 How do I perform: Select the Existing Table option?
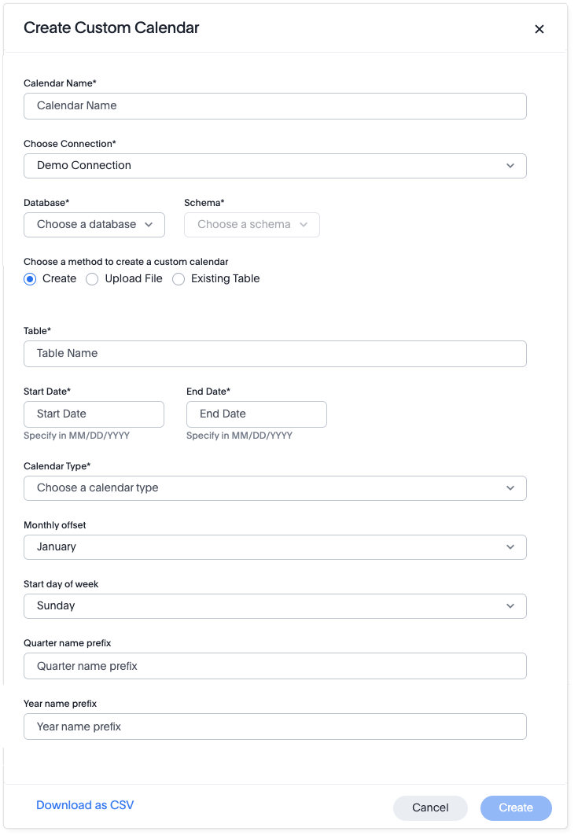point(179,279)
